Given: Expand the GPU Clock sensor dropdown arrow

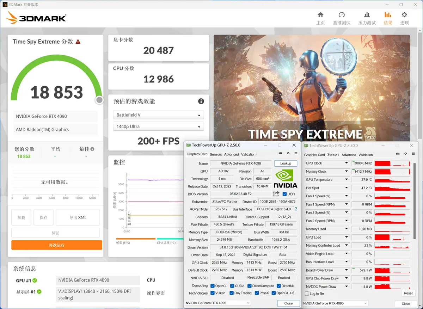Looking at the screenshot, I should point(346,163).
